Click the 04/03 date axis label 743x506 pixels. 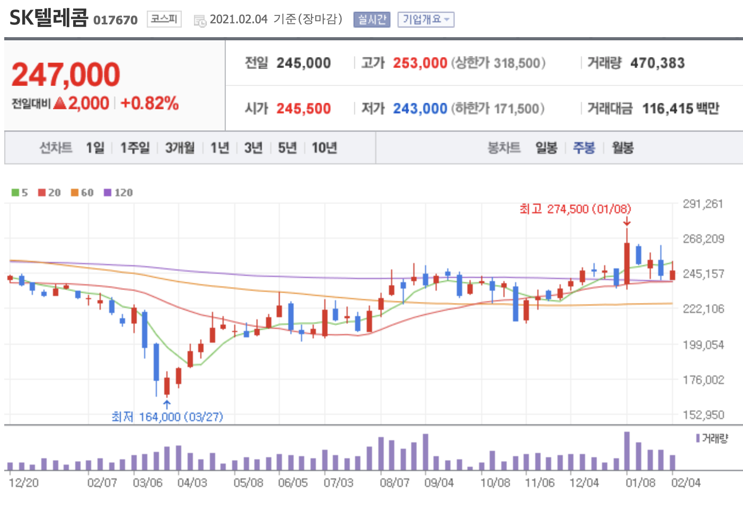[192, 483]
